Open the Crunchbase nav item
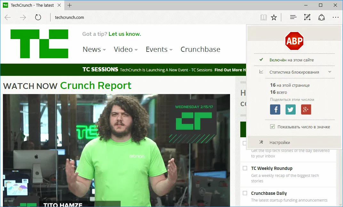This screenshot has width=343, height=207. (x=200, y=50)
